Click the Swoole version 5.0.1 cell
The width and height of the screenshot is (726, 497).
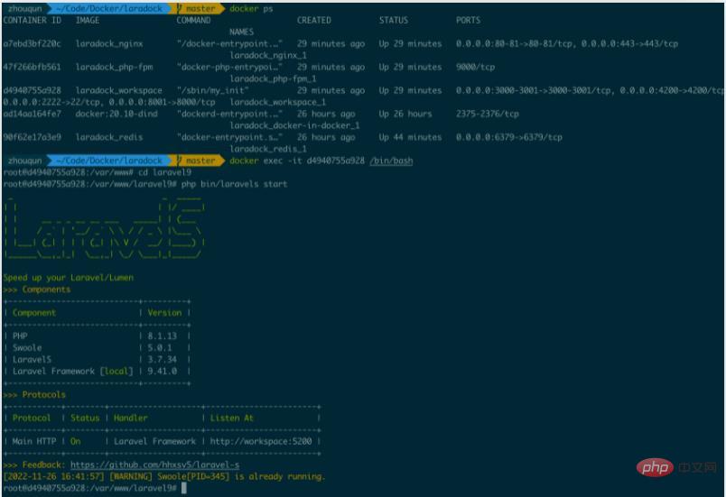click(x=160, y=347)
